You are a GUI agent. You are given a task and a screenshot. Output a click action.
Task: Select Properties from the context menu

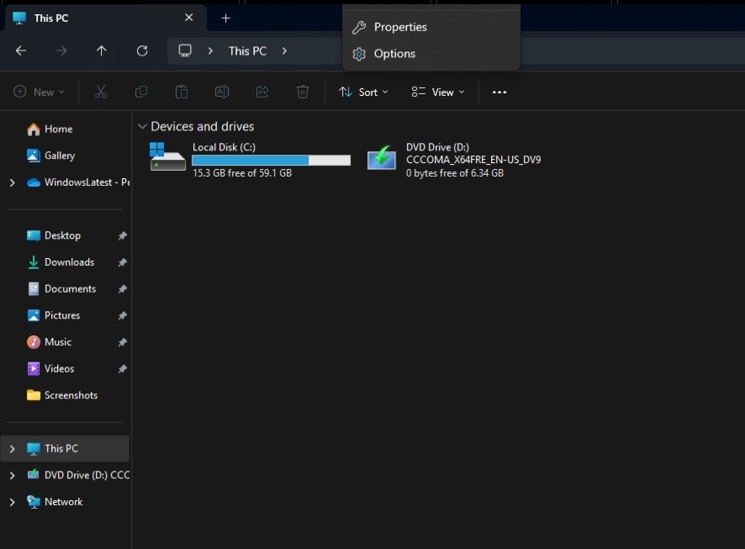[399, 27]
